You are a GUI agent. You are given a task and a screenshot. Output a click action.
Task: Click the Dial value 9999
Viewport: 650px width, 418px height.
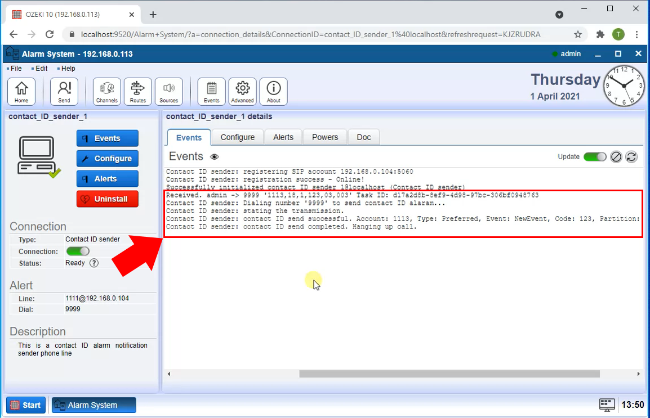(73, 309)
